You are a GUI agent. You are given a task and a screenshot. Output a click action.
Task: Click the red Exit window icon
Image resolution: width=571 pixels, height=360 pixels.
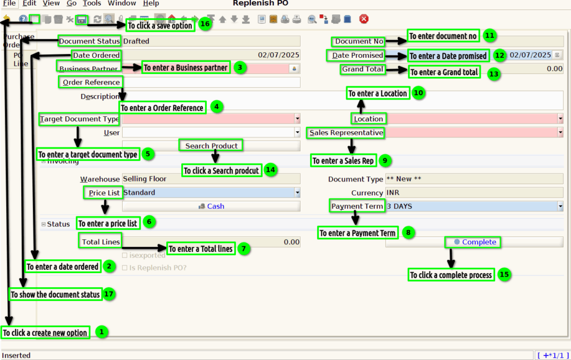364,19
